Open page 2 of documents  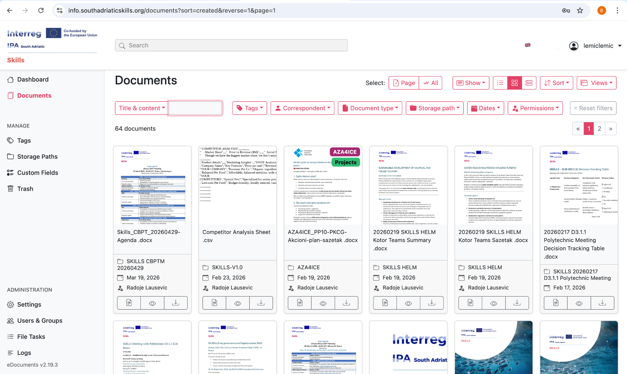pyautogui.click(x=599, y=128)
